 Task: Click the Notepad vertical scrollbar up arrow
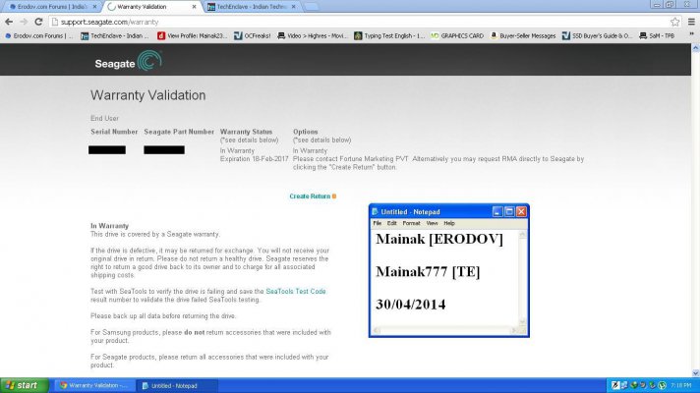(523, 234)
